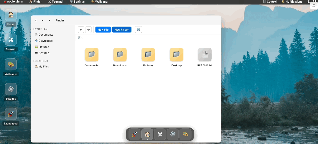Click the New Folder button
This screenshot has height=144, width=318.
coord(122,29)
